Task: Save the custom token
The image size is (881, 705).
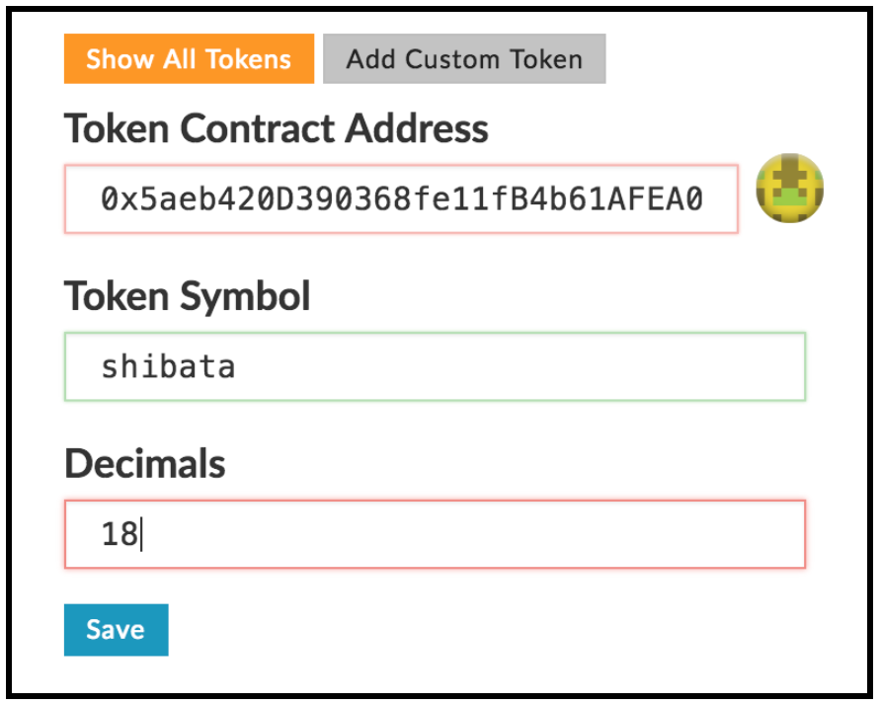Action: (x=116, y=630)
